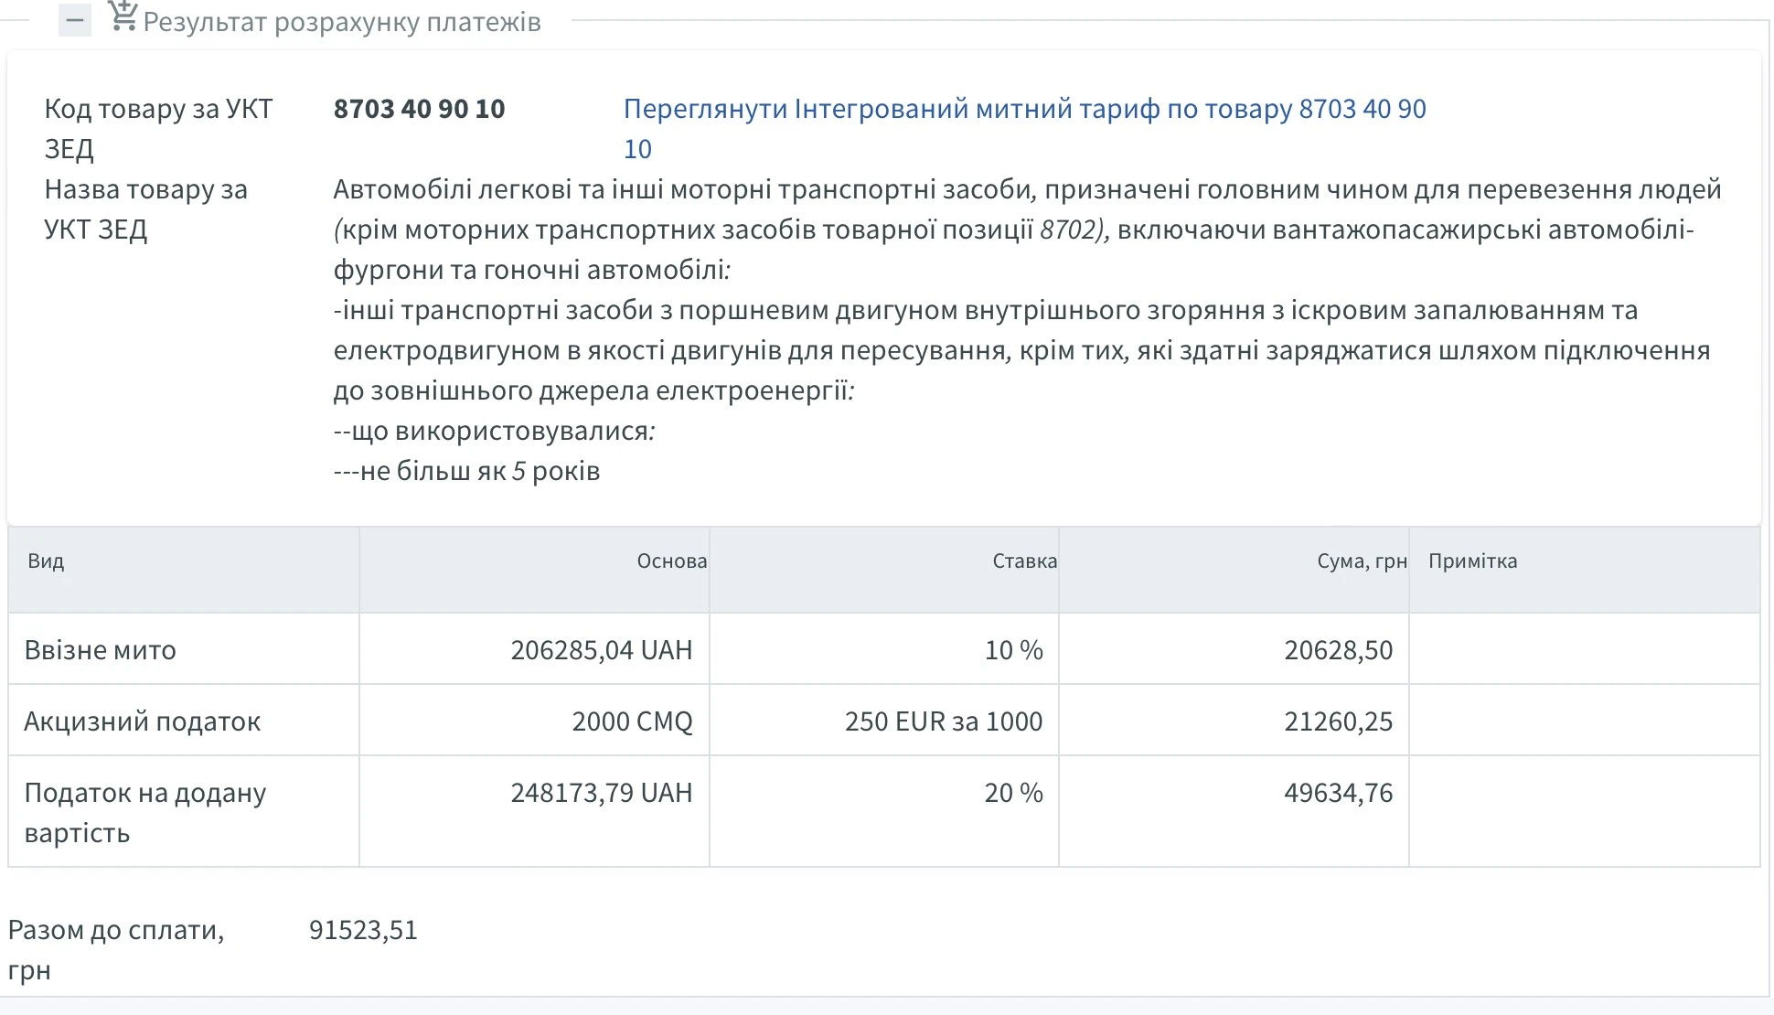Click the Назва товару за УКТ ЗЕД label
This screenshot has height=1015, width=1774.
[x=144, y=210]
